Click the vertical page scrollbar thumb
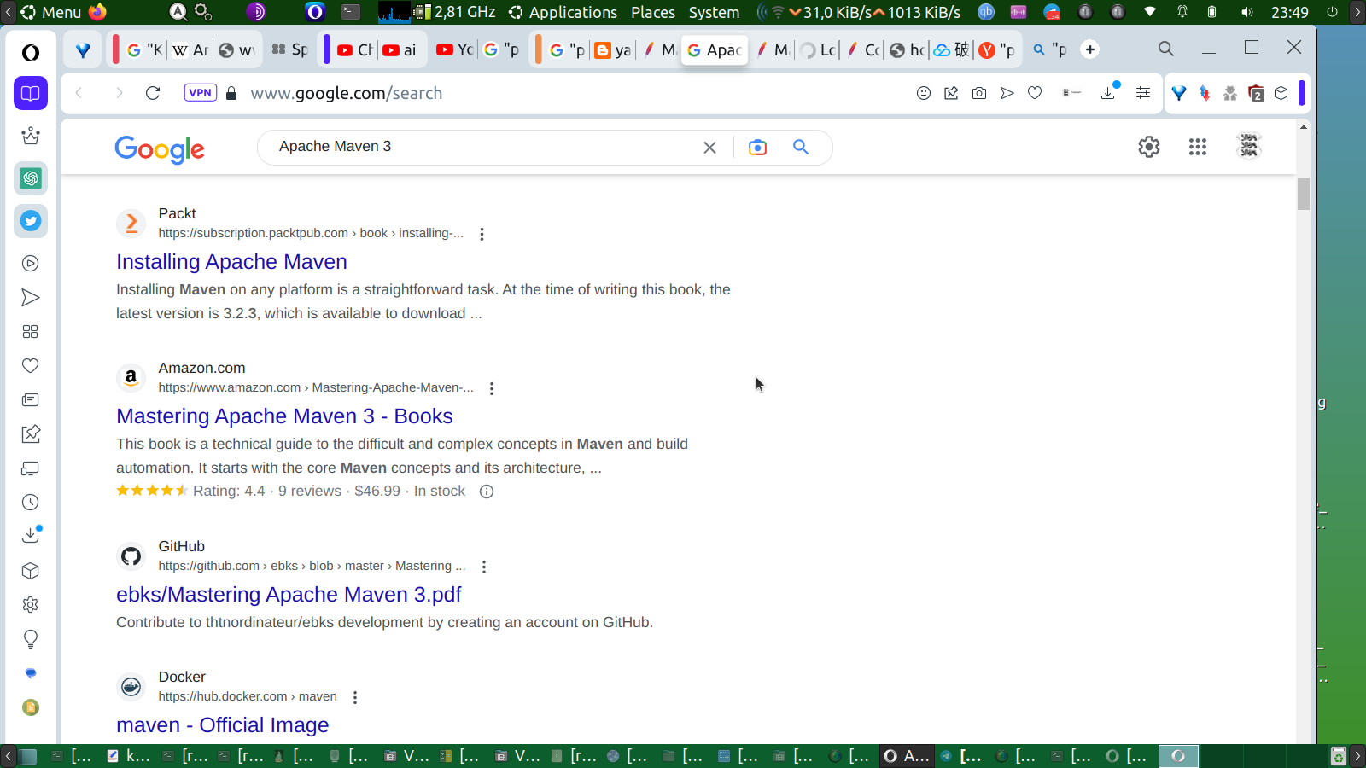1366x768 pixels. tap(1304, 194)
